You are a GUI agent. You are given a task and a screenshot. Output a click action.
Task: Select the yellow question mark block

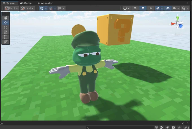coord(115,30)
